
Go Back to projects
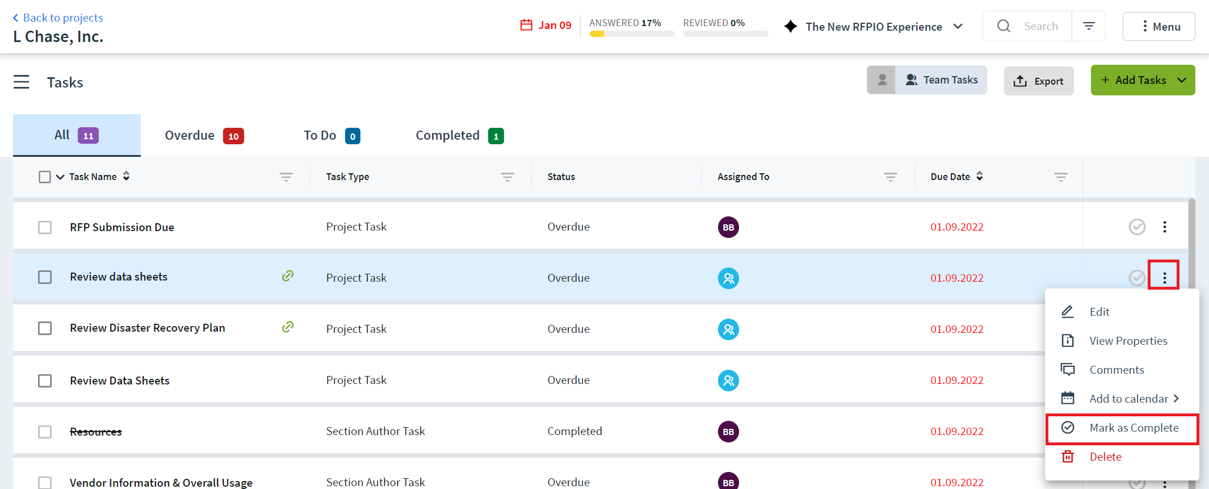pyautogui.click(x=58, y=18)
